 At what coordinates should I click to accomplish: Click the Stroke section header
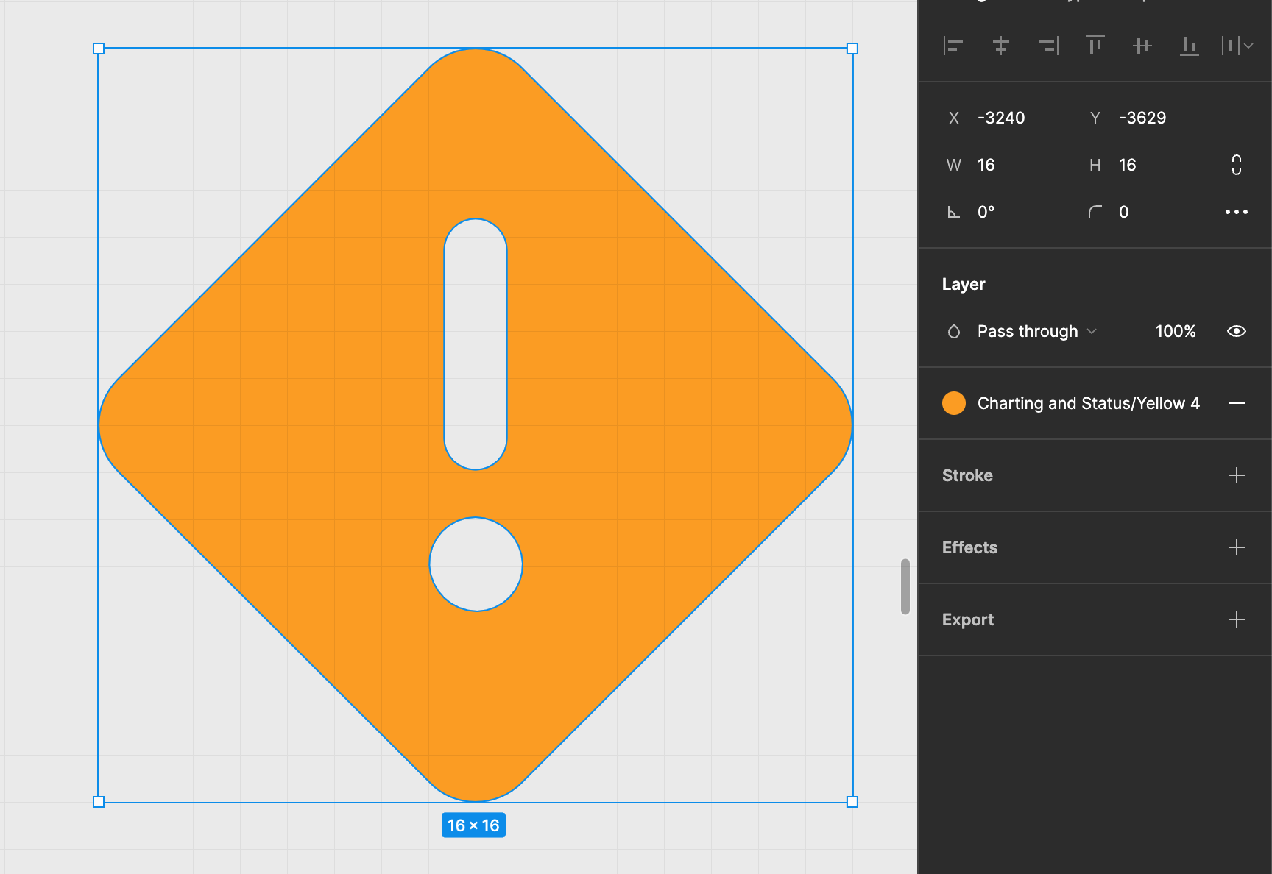click(967, 475)
